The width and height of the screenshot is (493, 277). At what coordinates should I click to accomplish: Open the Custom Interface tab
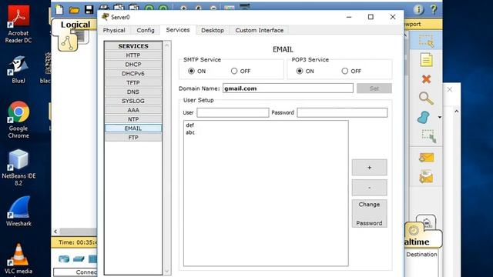pyautogui.click(x=260, y=30)
